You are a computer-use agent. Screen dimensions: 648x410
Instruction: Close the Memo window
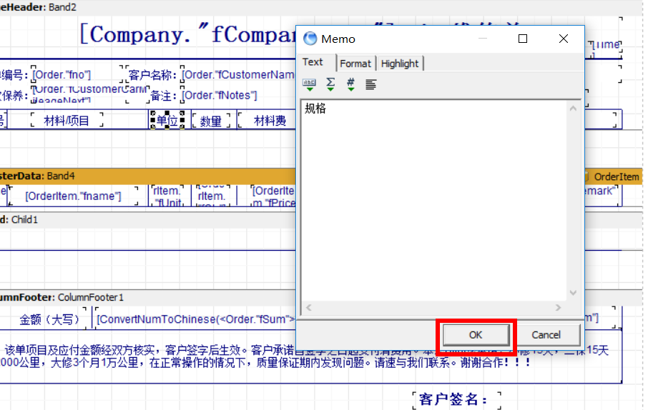click(x=564, y=39)
